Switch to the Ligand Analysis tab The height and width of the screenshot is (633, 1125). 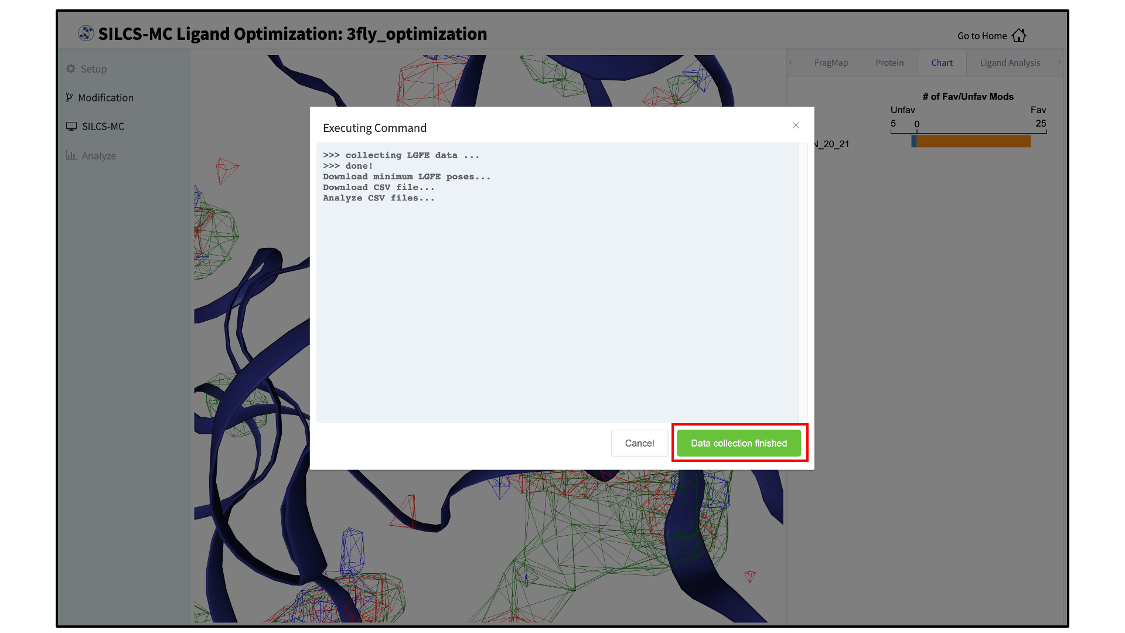click(x=1010, y=63)
